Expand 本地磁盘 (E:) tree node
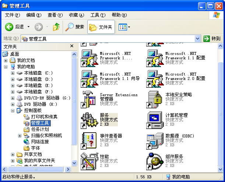225x182 pixels. [x=13, y=86]
